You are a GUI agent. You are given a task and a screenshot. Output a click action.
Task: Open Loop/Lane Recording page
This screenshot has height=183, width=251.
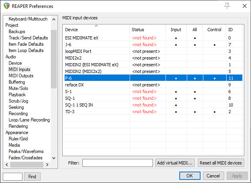pos(29,120)
